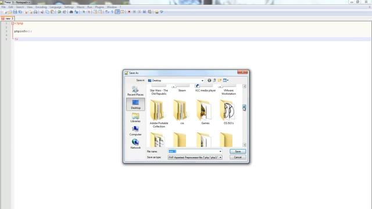Viewport: 372px width, 209px height.
Task: Open the Encoding menu
Action: click(x=41, y=7)
